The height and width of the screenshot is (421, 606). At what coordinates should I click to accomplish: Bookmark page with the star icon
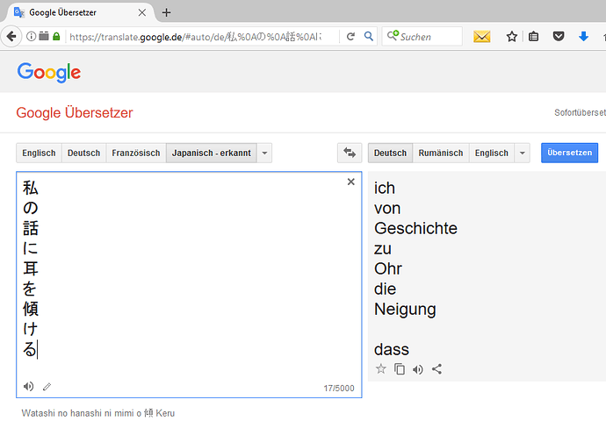pos(512,37)
